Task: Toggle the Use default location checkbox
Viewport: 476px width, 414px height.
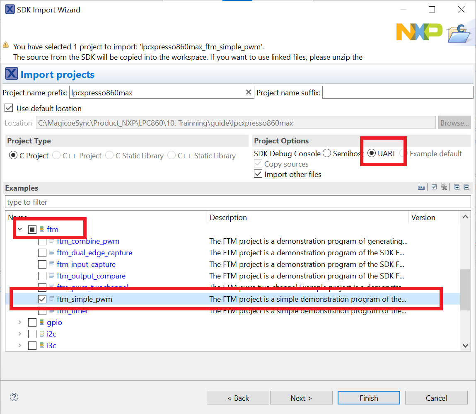Action: 9,109
